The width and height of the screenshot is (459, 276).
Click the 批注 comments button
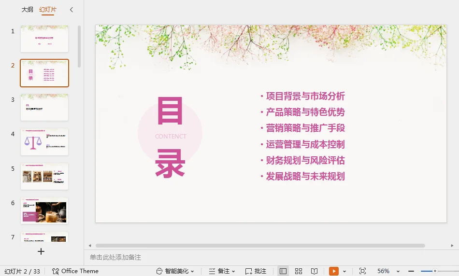(256, 271)
